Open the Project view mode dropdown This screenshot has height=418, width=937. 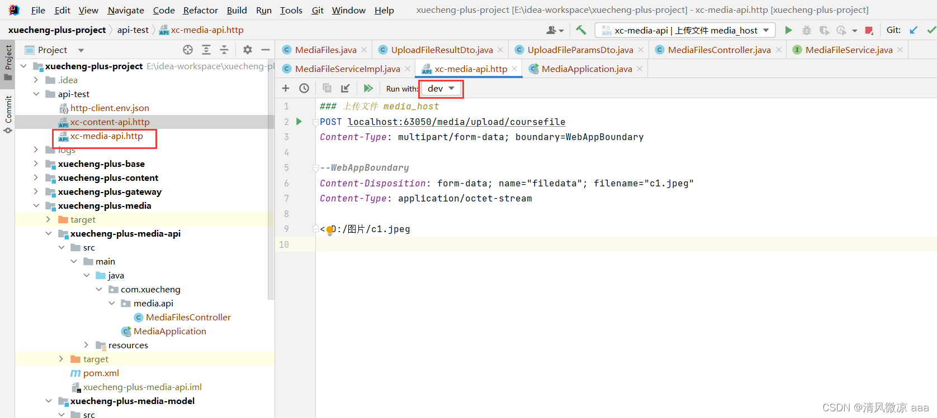(81, 50)
